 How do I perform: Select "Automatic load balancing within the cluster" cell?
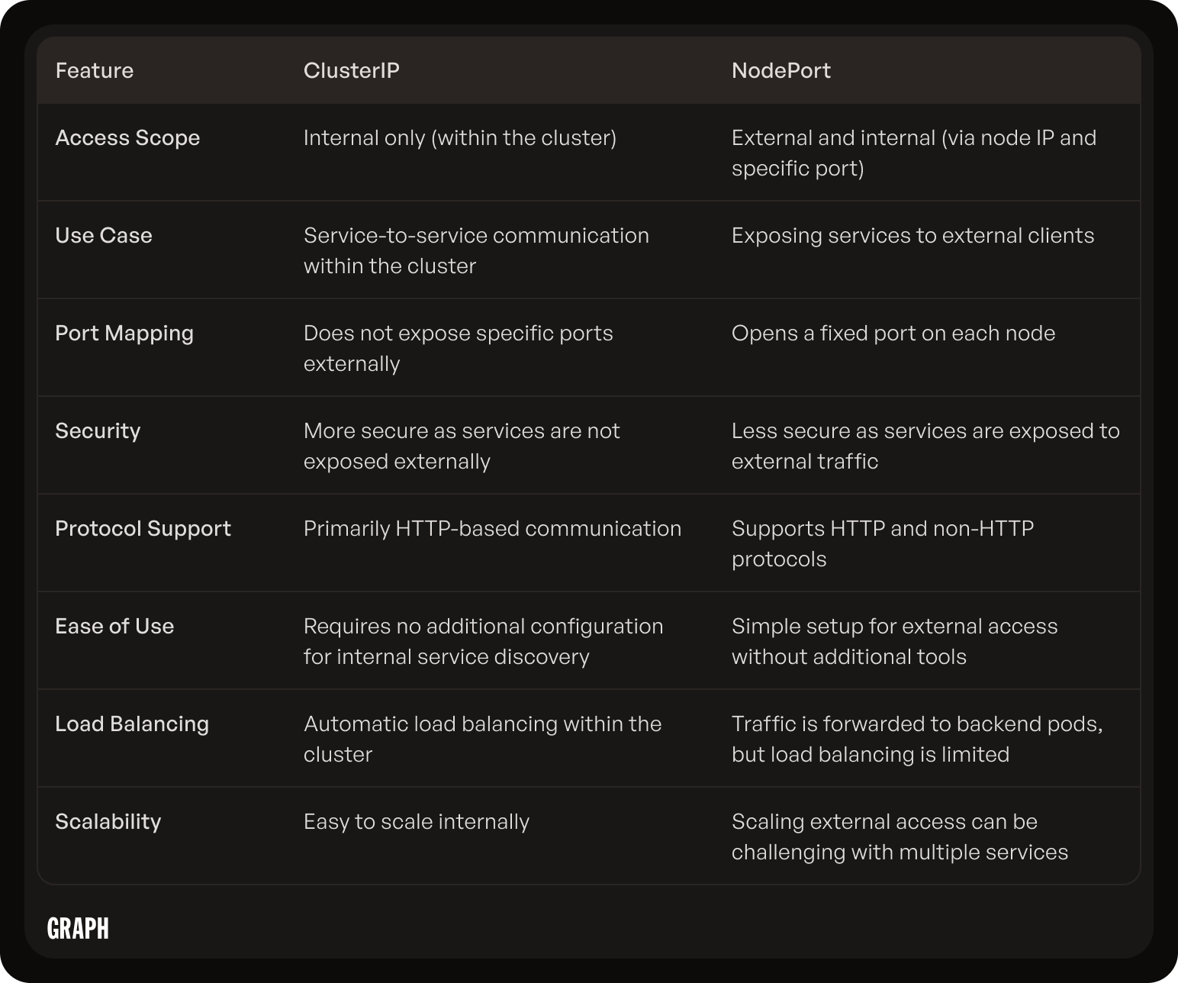tap(483, 739)
